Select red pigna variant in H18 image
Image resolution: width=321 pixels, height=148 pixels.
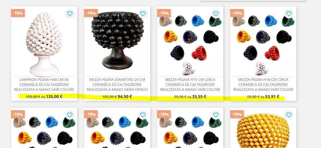point(272,53)
